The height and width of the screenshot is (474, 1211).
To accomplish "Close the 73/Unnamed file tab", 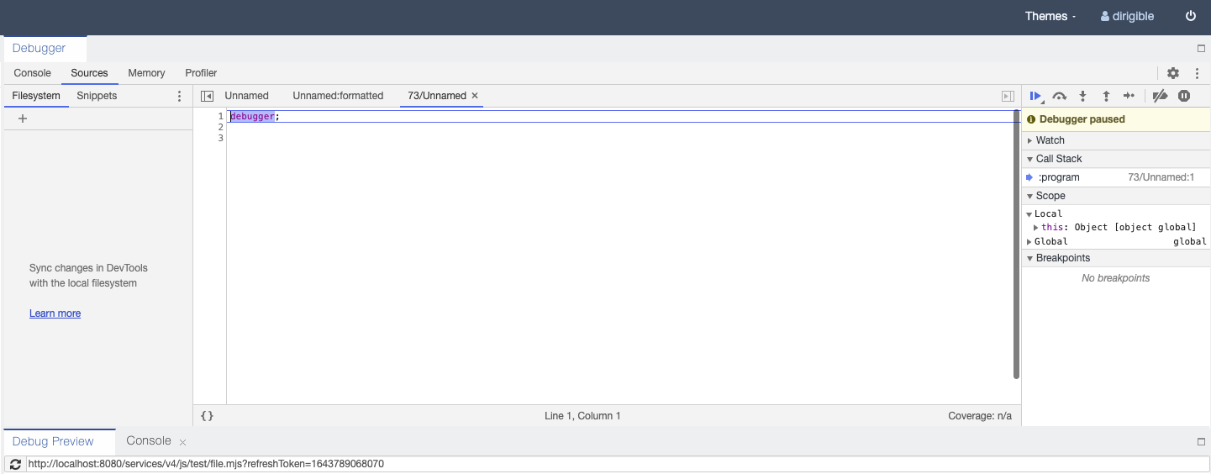I will (475, 96).
